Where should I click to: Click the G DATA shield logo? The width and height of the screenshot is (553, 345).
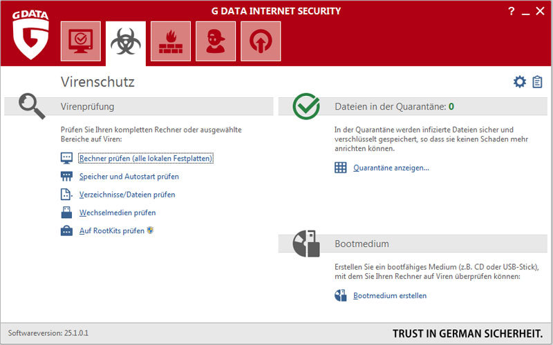30,35
